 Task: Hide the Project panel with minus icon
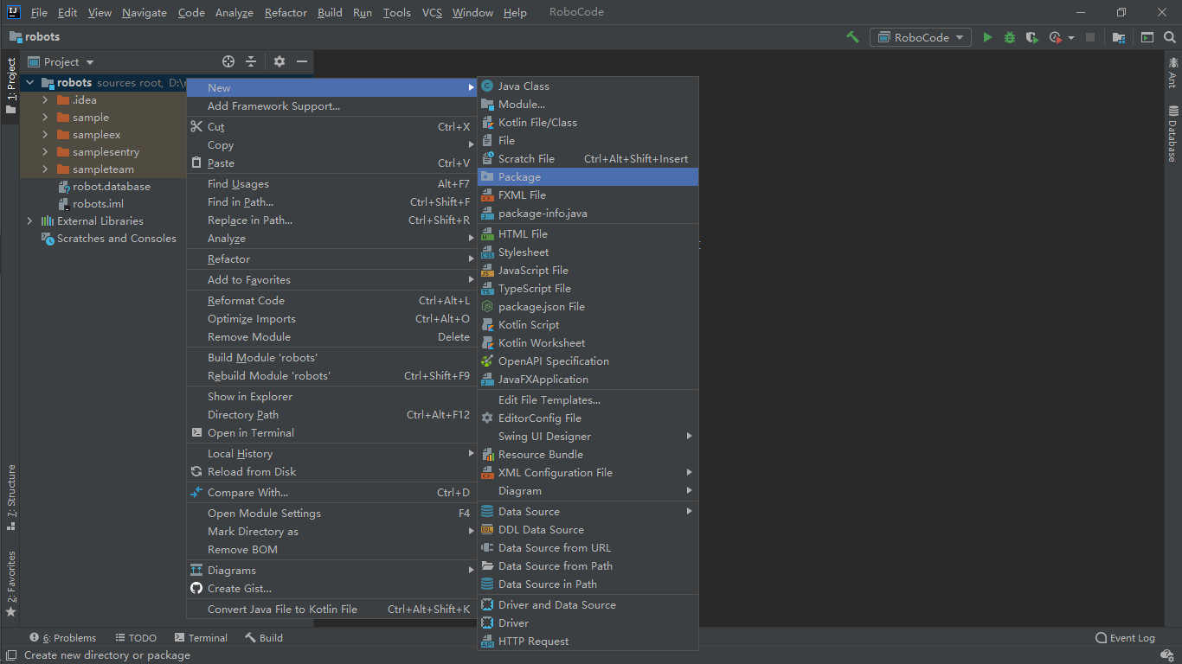pyautogui.click(x=302, y=61)
